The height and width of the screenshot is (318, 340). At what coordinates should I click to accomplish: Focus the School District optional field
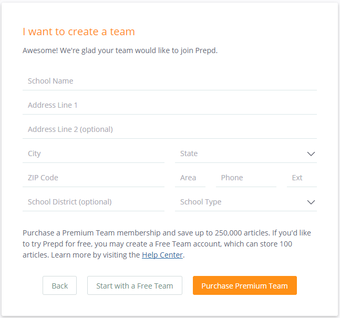click(94, 202)
